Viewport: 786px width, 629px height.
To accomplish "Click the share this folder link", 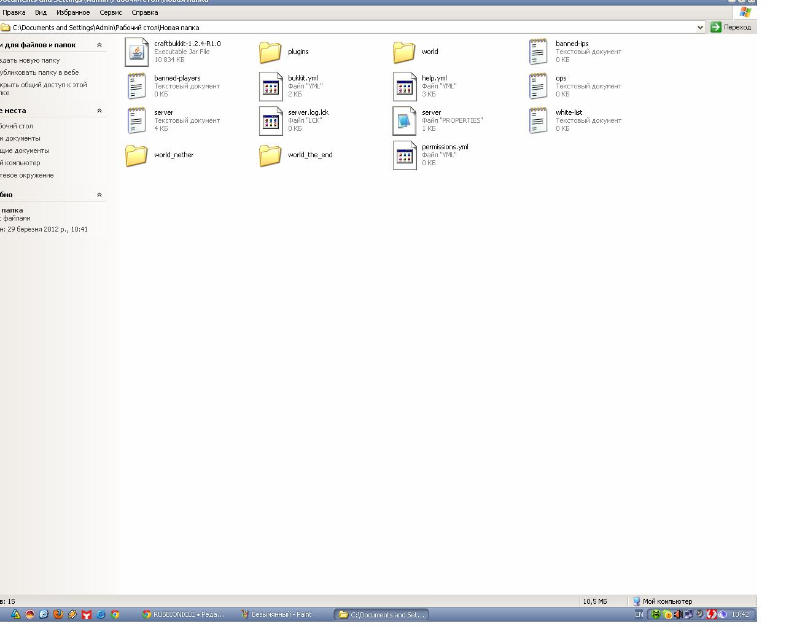I will (x=44, y=88).
